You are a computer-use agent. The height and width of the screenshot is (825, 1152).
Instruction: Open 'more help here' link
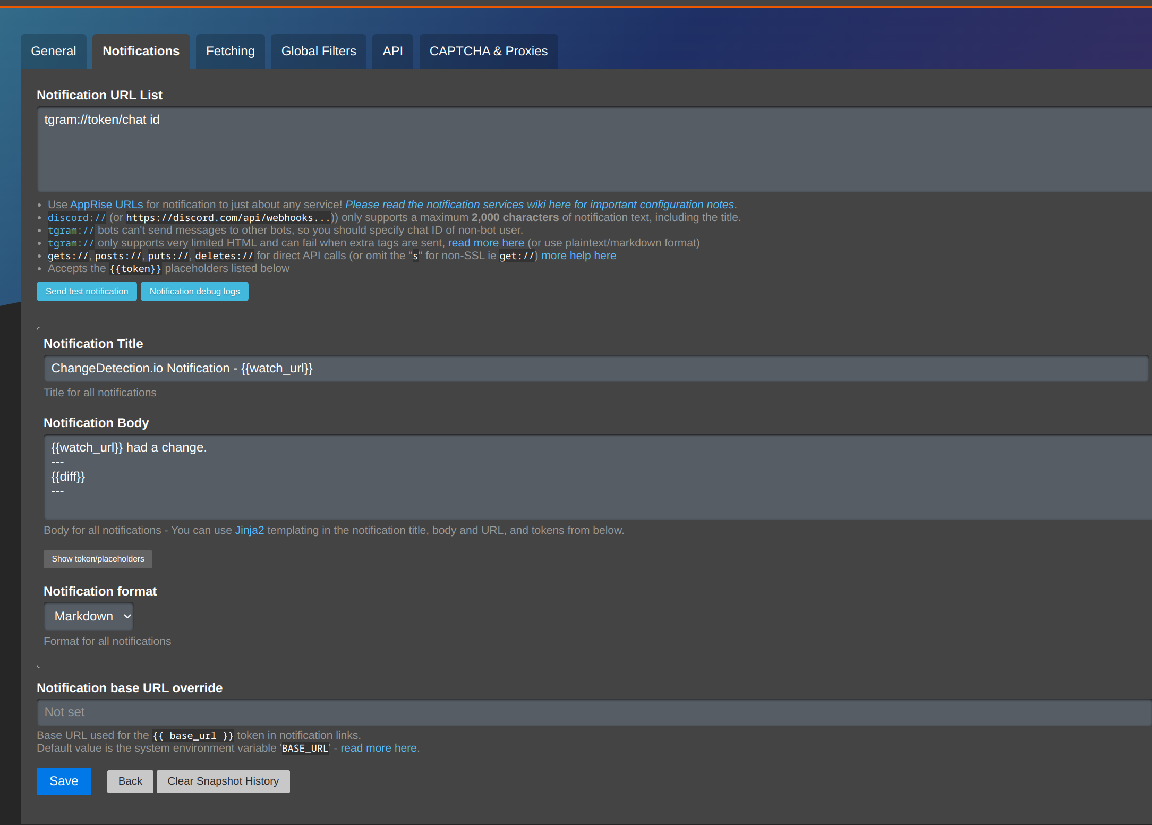[578, 256]
